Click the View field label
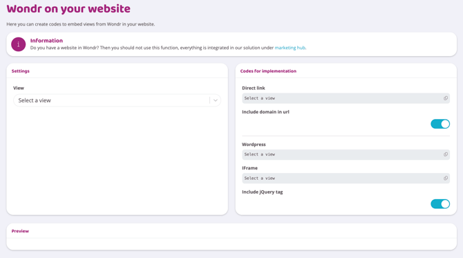463x258 pixels. 19,88
